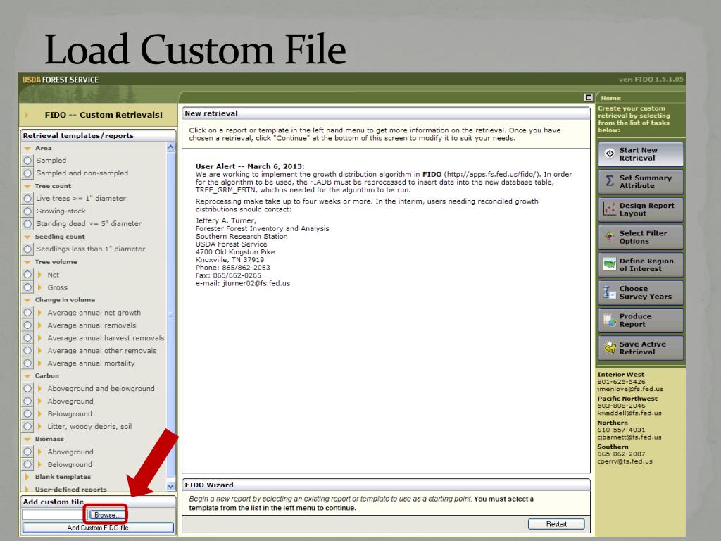721x541 pixels.
Task: Expand Litter, woody debris, soil sub-items
Action: click(39, 426)
